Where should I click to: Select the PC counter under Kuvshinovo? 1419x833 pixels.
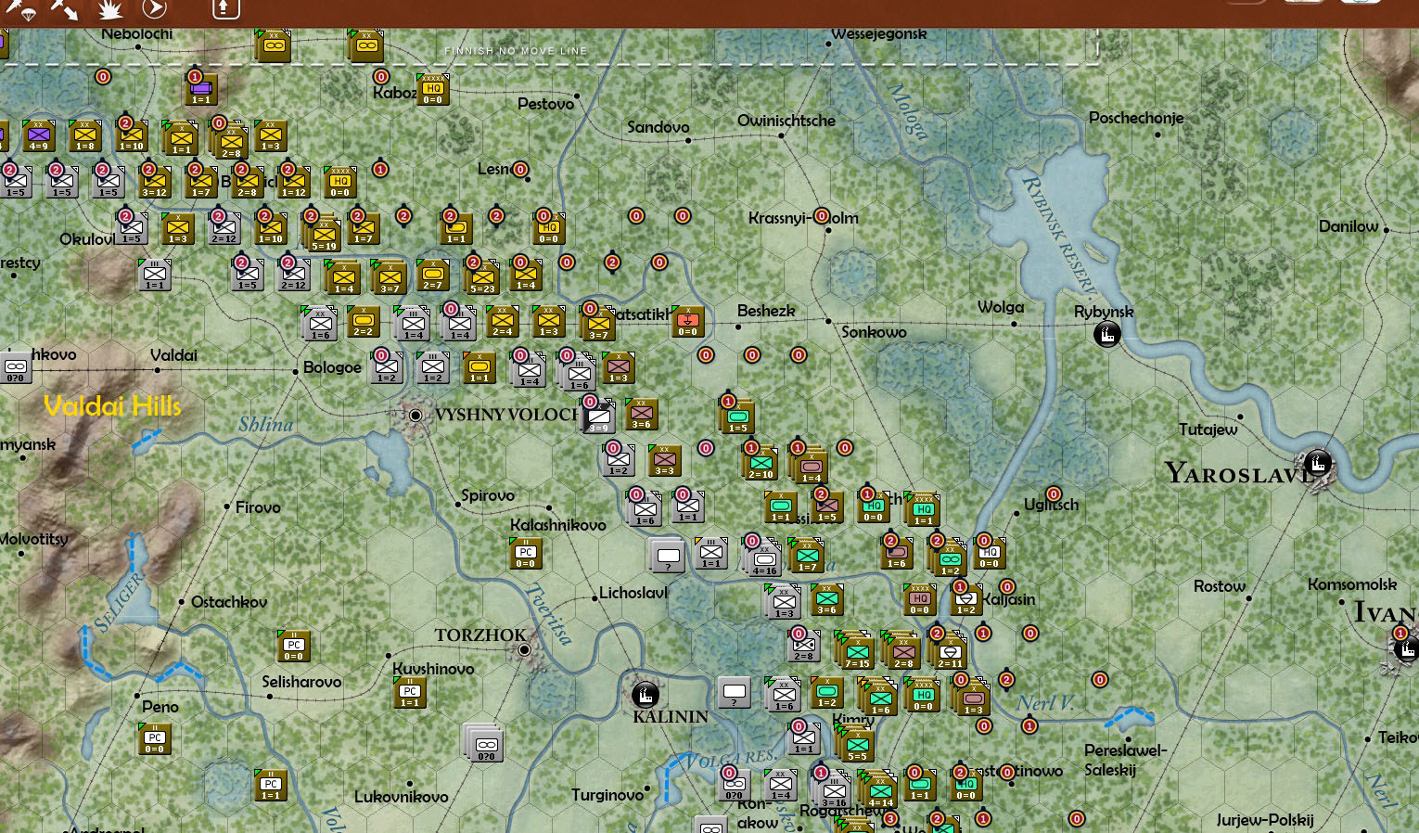[410, 693]
